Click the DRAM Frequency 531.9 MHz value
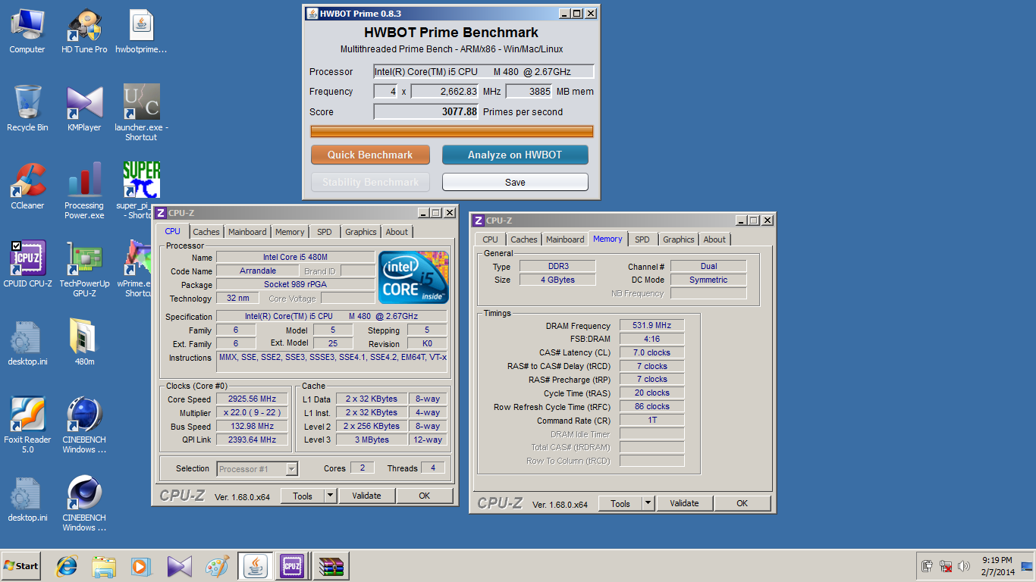Image resolution: width=1036 pixels, height=582 pixels. tap(652, 325)
